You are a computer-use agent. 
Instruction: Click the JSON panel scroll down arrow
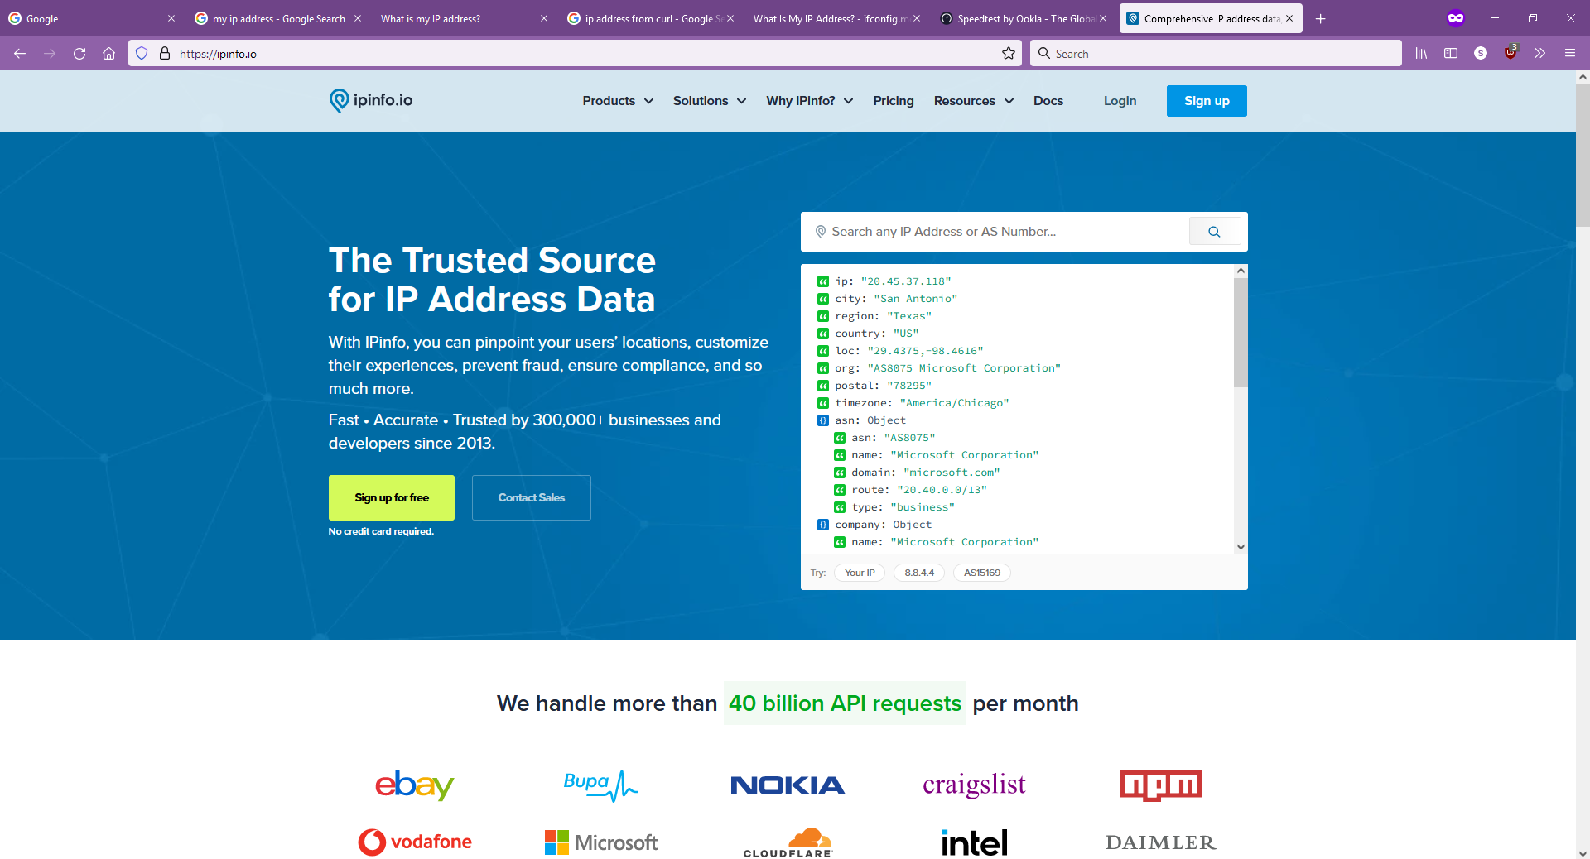point(1241,546)
